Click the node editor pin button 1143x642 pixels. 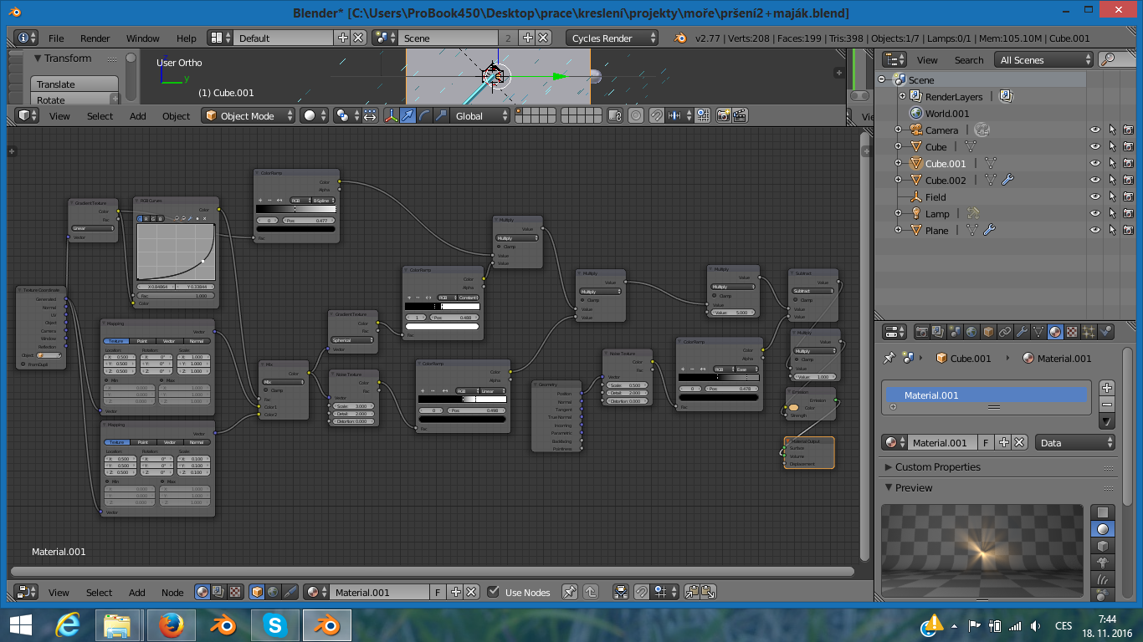pos(569,592)
